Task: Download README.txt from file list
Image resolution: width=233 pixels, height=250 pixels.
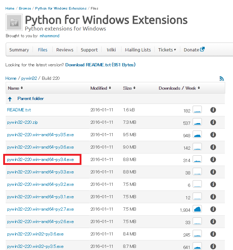Action: coord(19,110)
